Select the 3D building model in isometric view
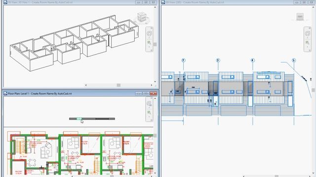This screenshot has height=177, width=316. tap(74, 43)
